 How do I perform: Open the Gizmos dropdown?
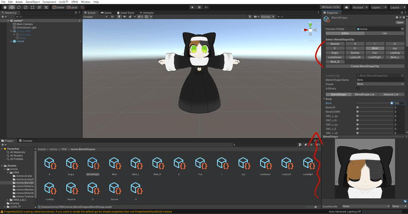coord(267,17)
